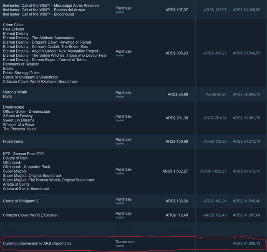Select wallet change -ARS$ 398,23
The image size is (267, 252).
pos(214,53)
